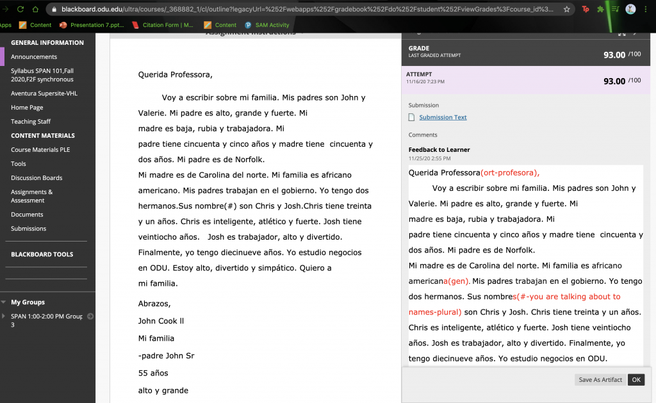Open Discussion Boards

pyautogui.click(x=37, y=178)
